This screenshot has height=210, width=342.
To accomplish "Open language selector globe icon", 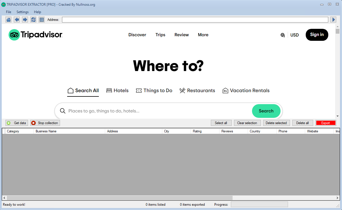I will [x=283, y=35].
